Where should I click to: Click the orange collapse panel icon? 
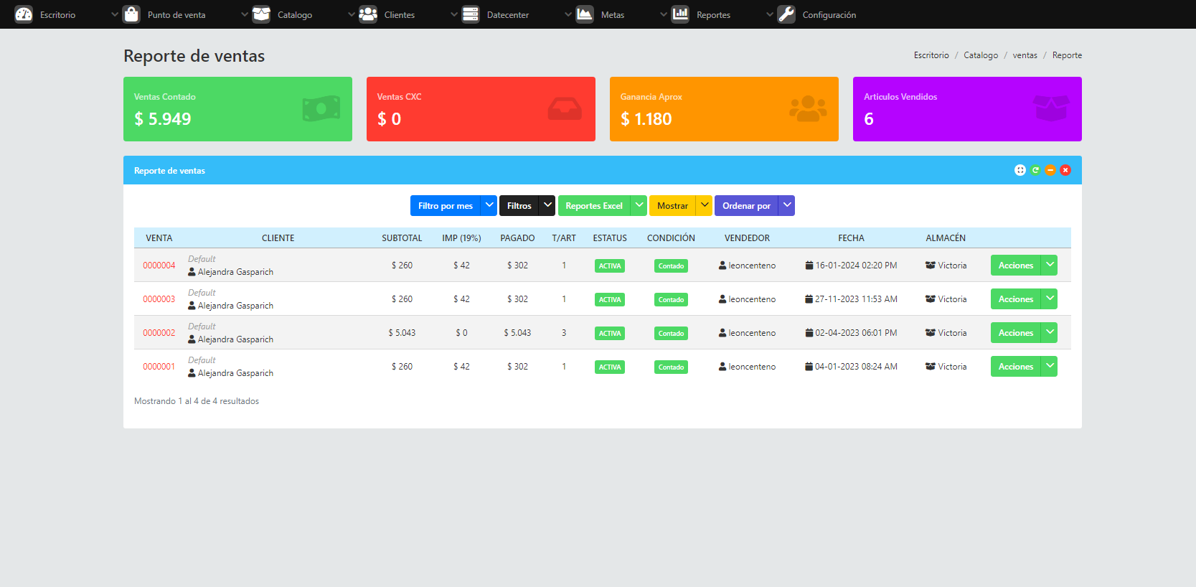tap(1050, 170)
